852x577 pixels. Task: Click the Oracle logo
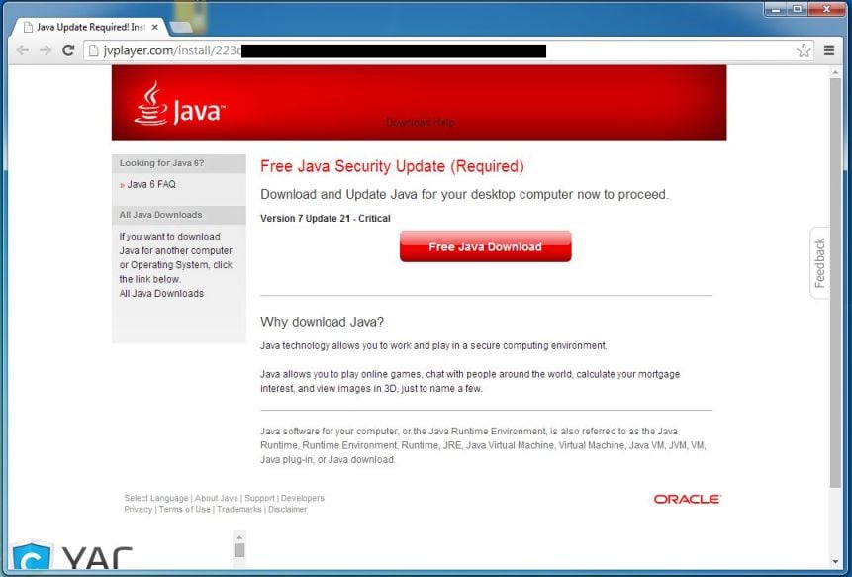pos(688,499)
